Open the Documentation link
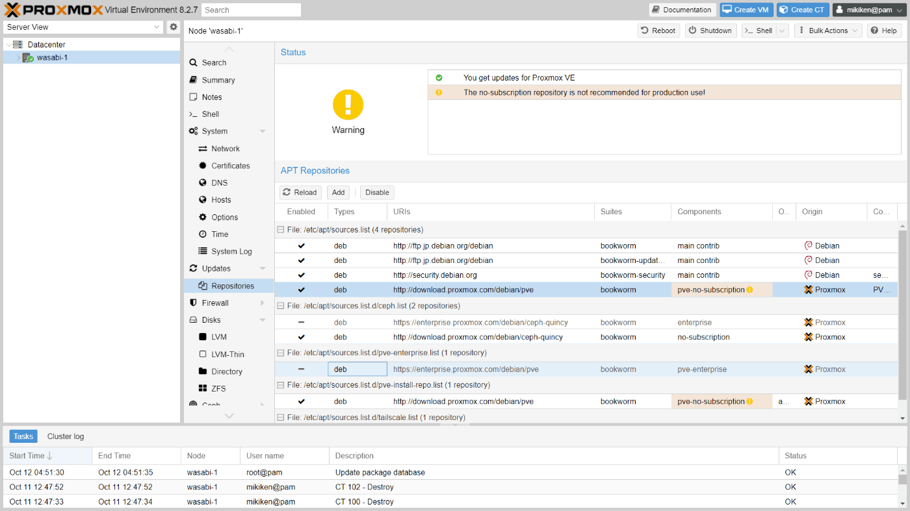This screenshot has height=511, width=910. [682, 10]
